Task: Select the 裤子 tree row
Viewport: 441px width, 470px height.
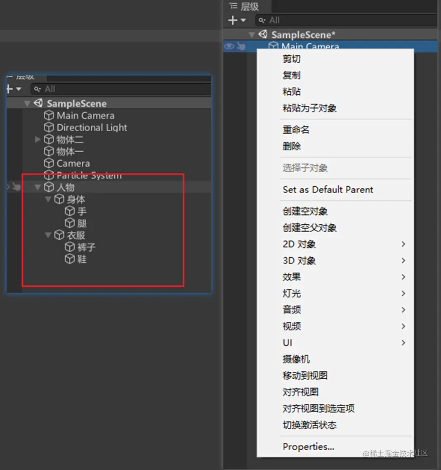Action: click(109, 247)
